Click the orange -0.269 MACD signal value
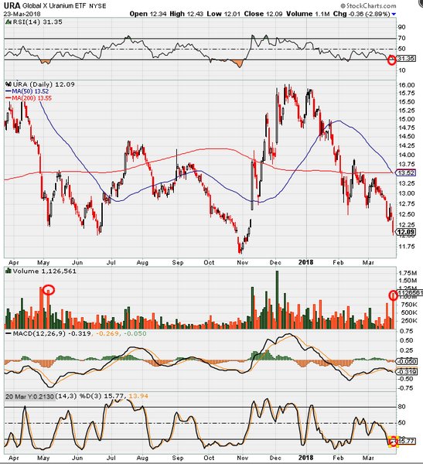 (x=107, y=333)
